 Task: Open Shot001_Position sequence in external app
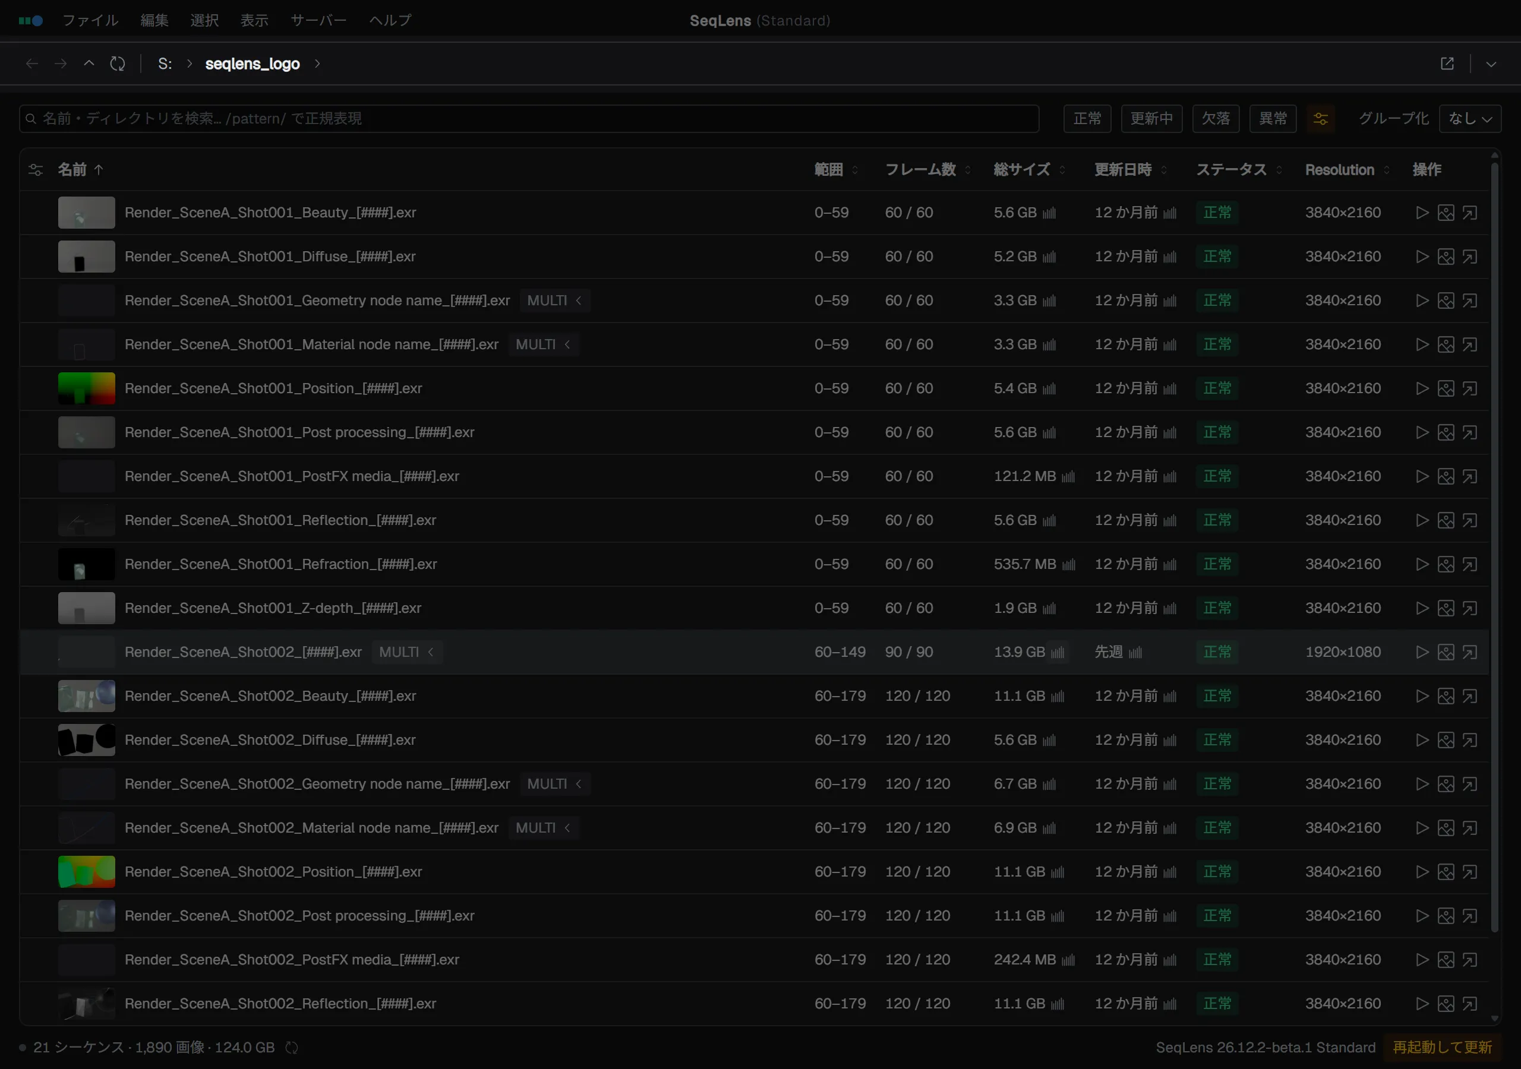click(x=1469, y=388)
